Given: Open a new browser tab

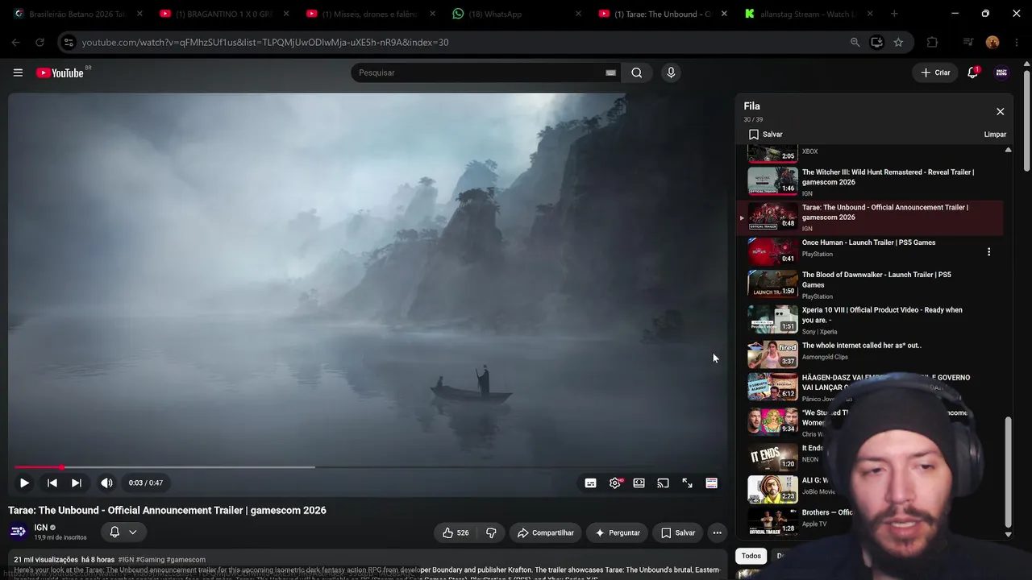Looking at the screenshot, I should (894, 14).
